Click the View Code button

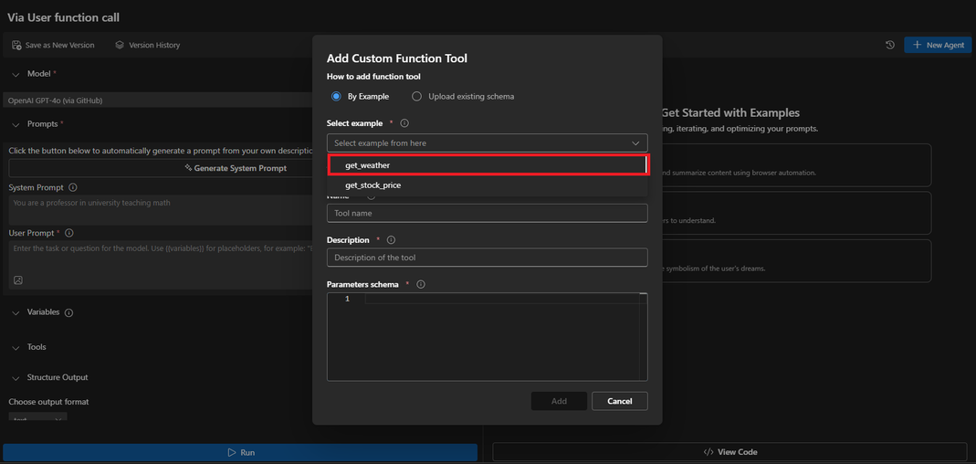(730, 452)
